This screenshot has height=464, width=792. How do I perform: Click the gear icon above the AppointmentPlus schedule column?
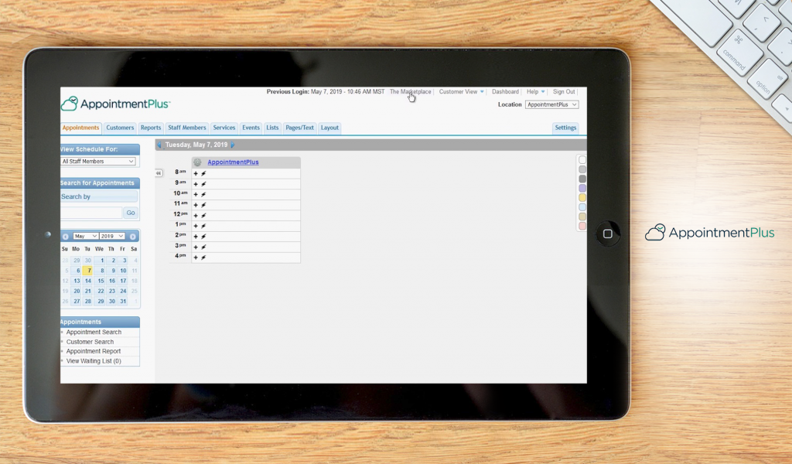(x=196, y=162)
